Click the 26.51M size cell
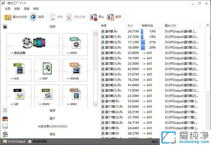 pyautogui.click(x=133, y=112)
